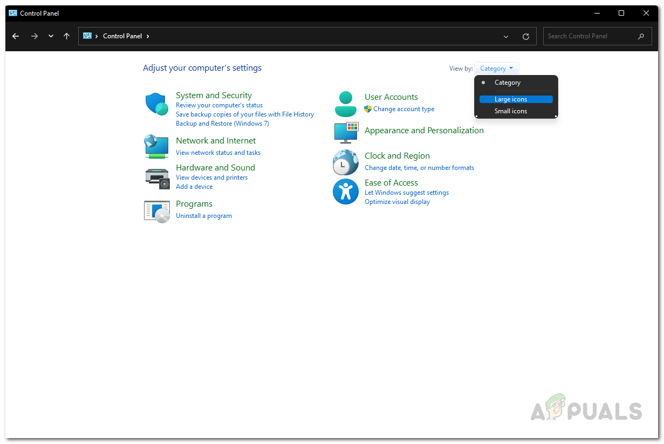Open User Accounts heading link
The height and width of the screenshot is (444, 664).
click(x=391, y=97)
